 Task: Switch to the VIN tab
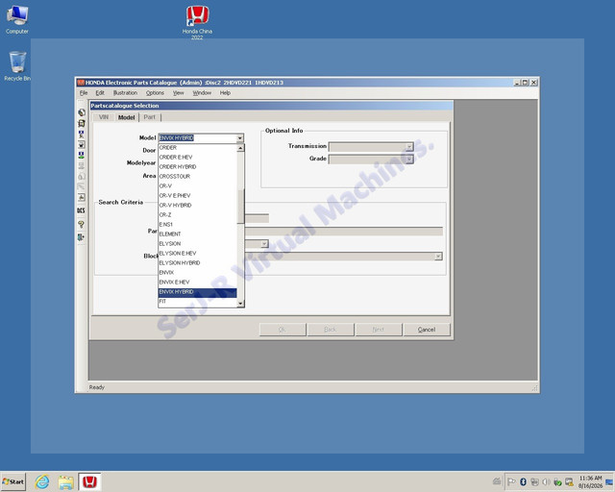coord(104,117)
